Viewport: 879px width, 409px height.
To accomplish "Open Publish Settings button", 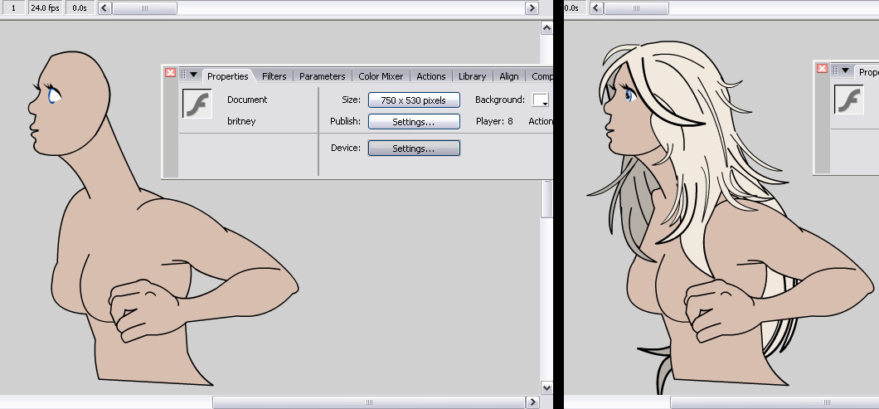I will (414, 122).
